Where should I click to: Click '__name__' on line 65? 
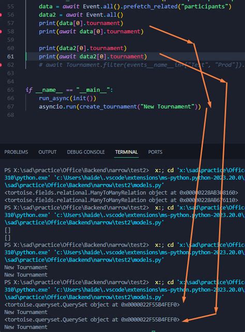(x=49, y=90)
